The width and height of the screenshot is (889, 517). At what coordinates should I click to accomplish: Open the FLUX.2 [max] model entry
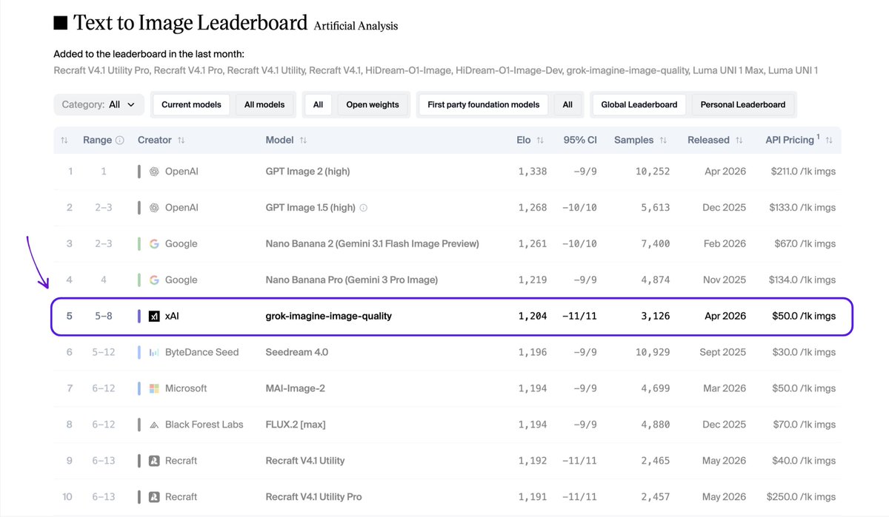[295, 425]
